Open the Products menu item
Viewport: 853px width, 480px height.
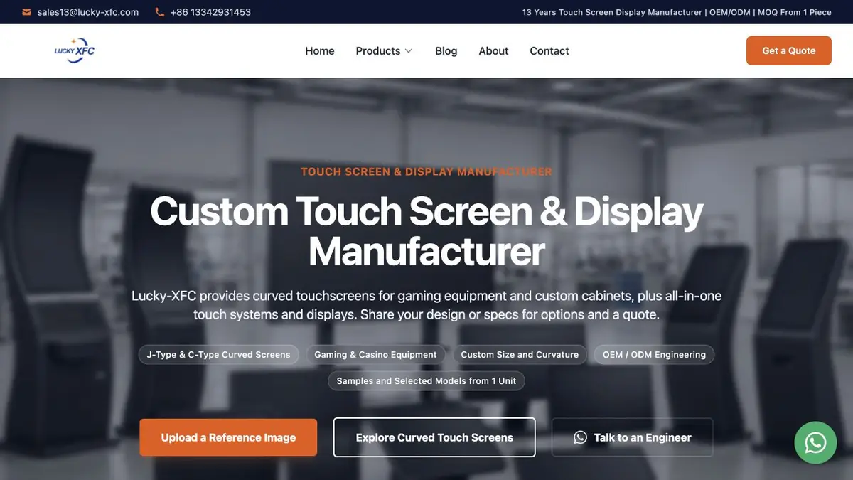tap(377, 51)
